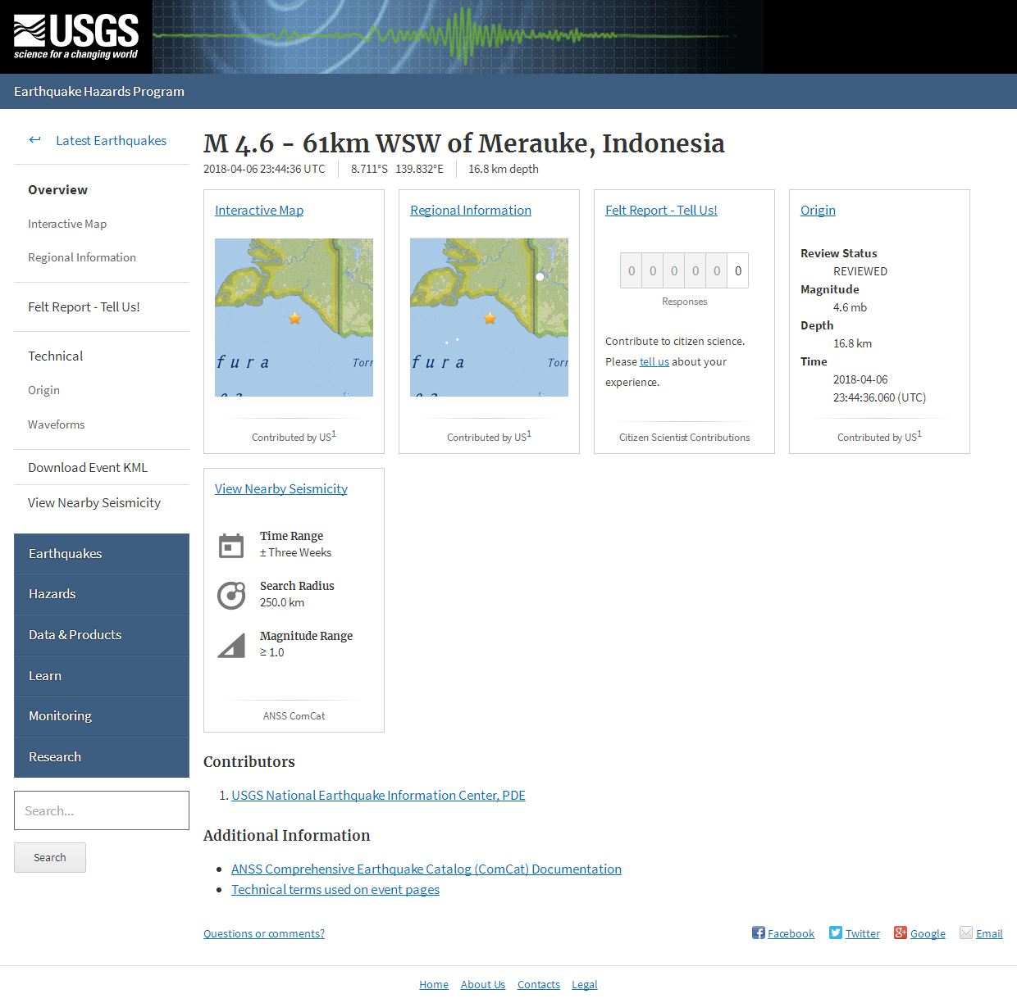Switch to Regional Information in sidebar

point(82,256)
